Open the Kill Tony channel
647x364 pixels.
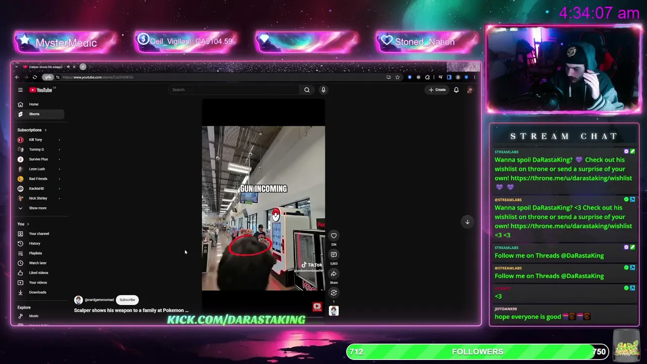[x=35, y=140]
